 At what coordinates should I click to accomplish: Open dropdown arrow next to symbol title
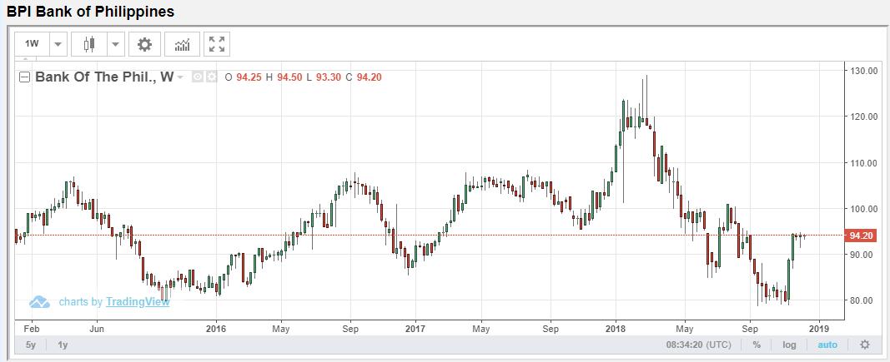pyautogui.click(x=181, y=77)
